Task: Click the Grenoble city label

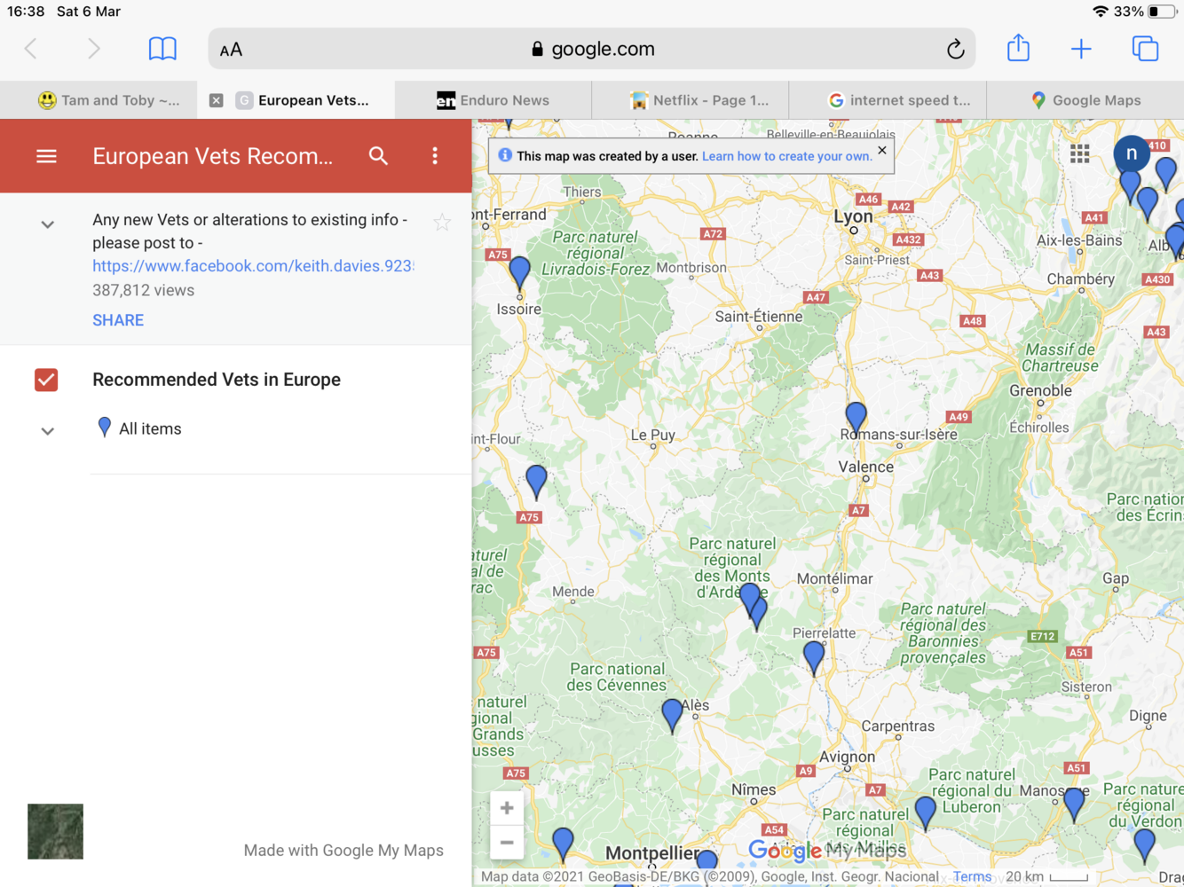Action: (x=1040, y=390)
